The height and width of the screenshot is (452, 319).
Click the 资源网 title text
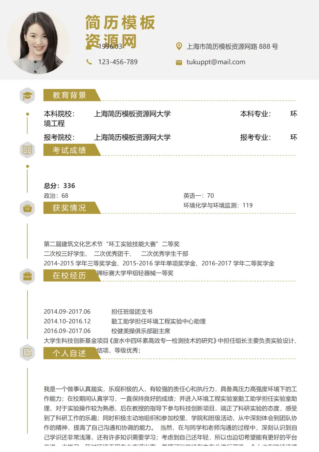(x=111, y=41)
